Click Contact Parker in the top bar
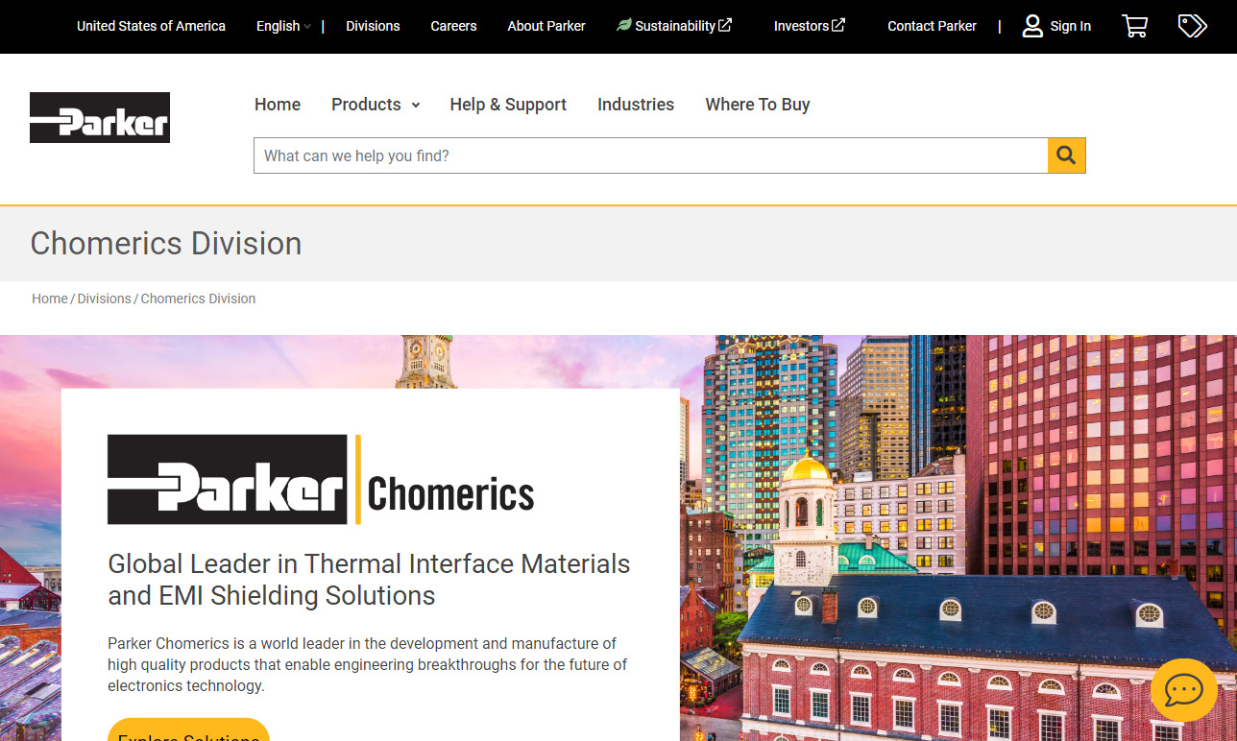This screenshot has height=741, width=1237. tap(931, 26)
